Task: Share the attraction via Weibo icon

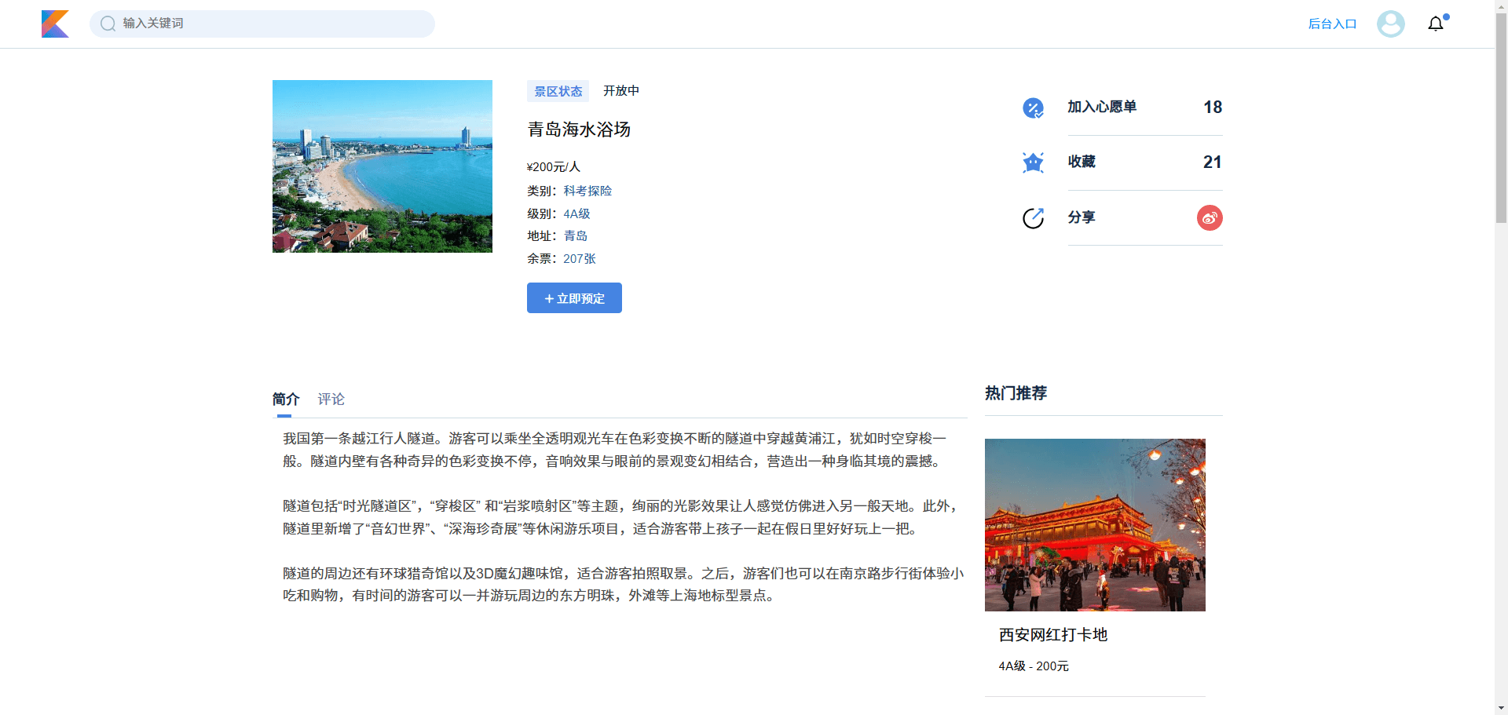Action: click(1209, 217)
